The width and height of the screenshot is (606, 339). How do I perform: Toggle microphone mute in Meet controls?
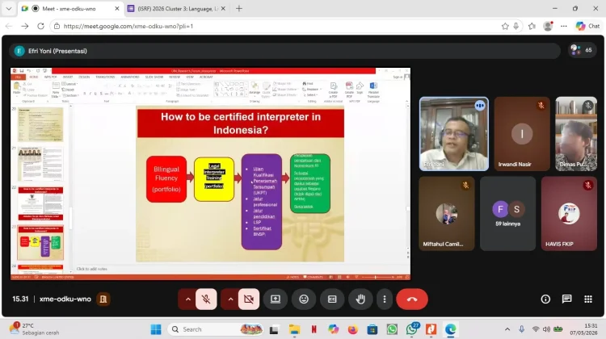(206, 299)
